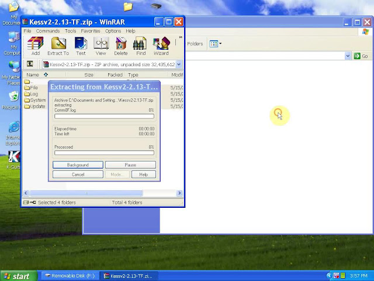This screenshot has height=281, width=374.
Task: Click the Background button in extraction dialog
Action: point(78,165)
